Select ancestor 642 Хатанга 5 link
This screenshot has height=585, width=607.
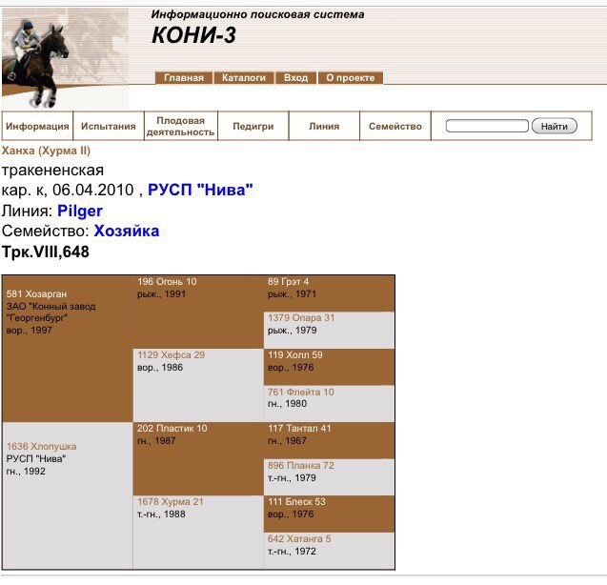pyautogui.click(x=299, y=538)
